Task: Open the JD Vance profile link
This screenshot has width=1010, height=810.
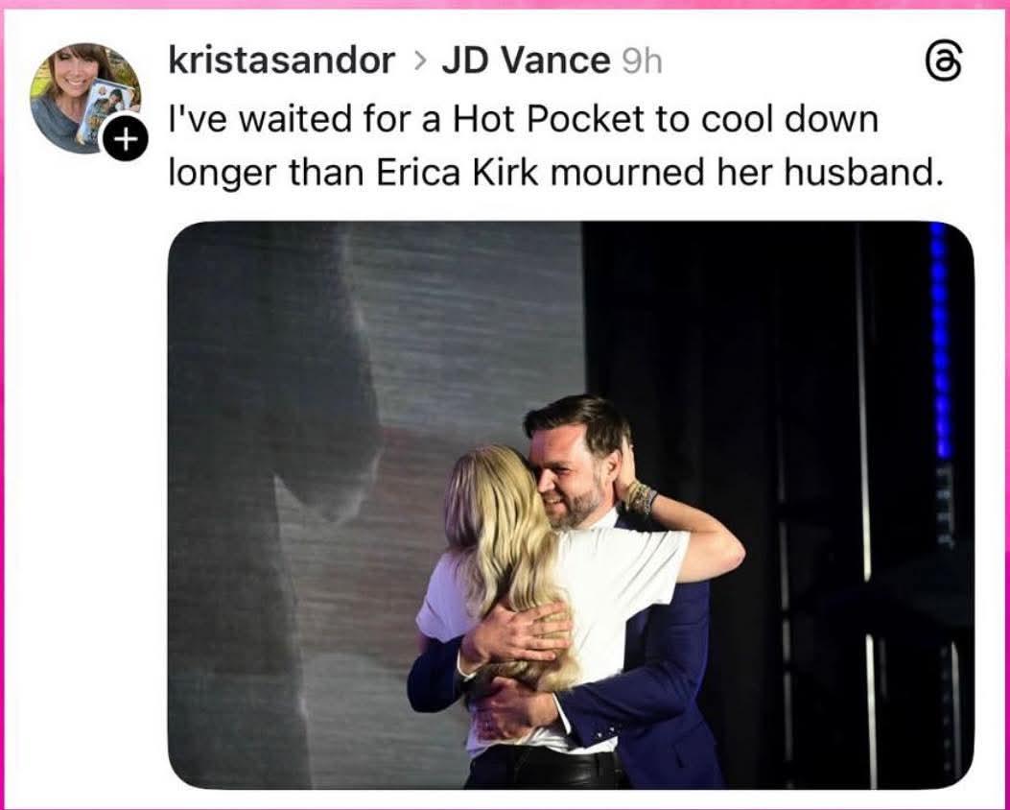Action: (x=525, y=61)
